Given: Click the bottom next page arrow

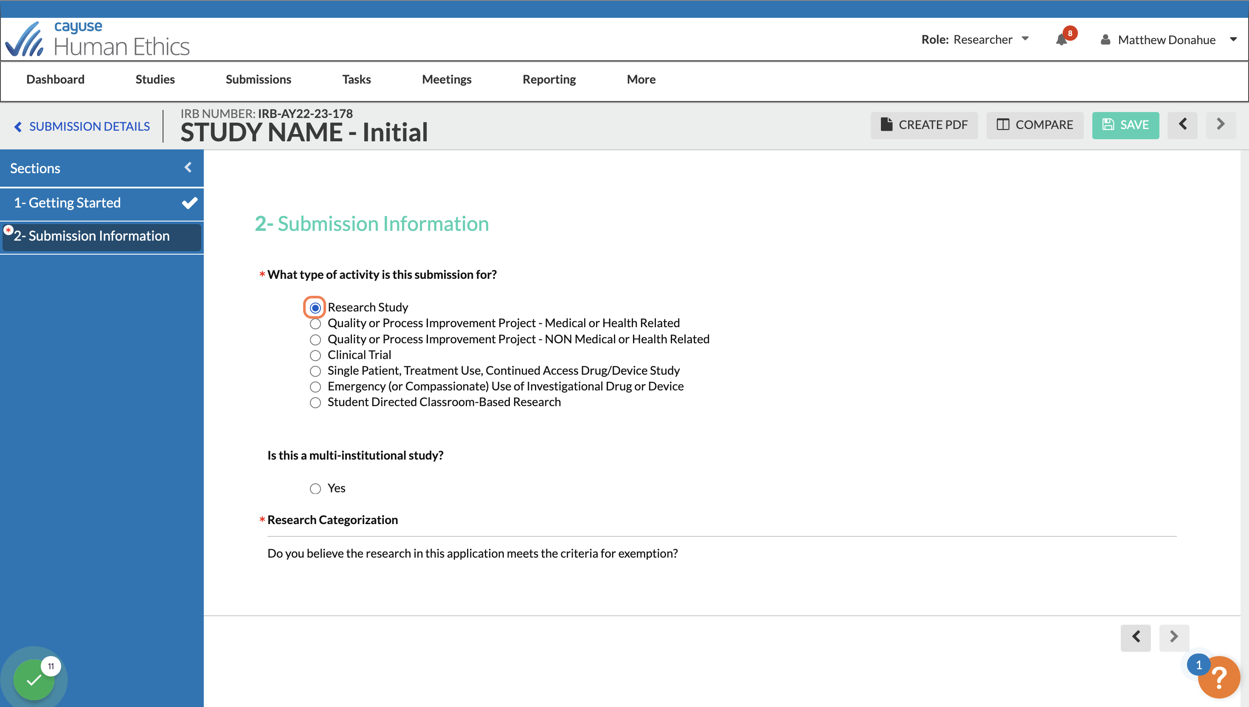Looking at the screenshot, I should [x=1174, y=637].
